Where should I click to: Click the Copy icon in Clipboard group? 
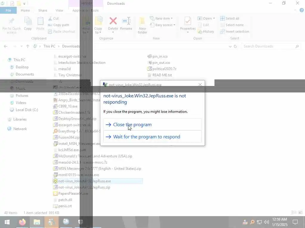(28, 21)
